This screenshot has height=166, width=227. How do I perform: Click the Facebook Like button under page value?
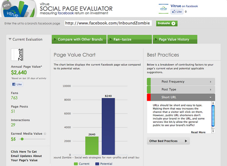[x=17, y=84]
